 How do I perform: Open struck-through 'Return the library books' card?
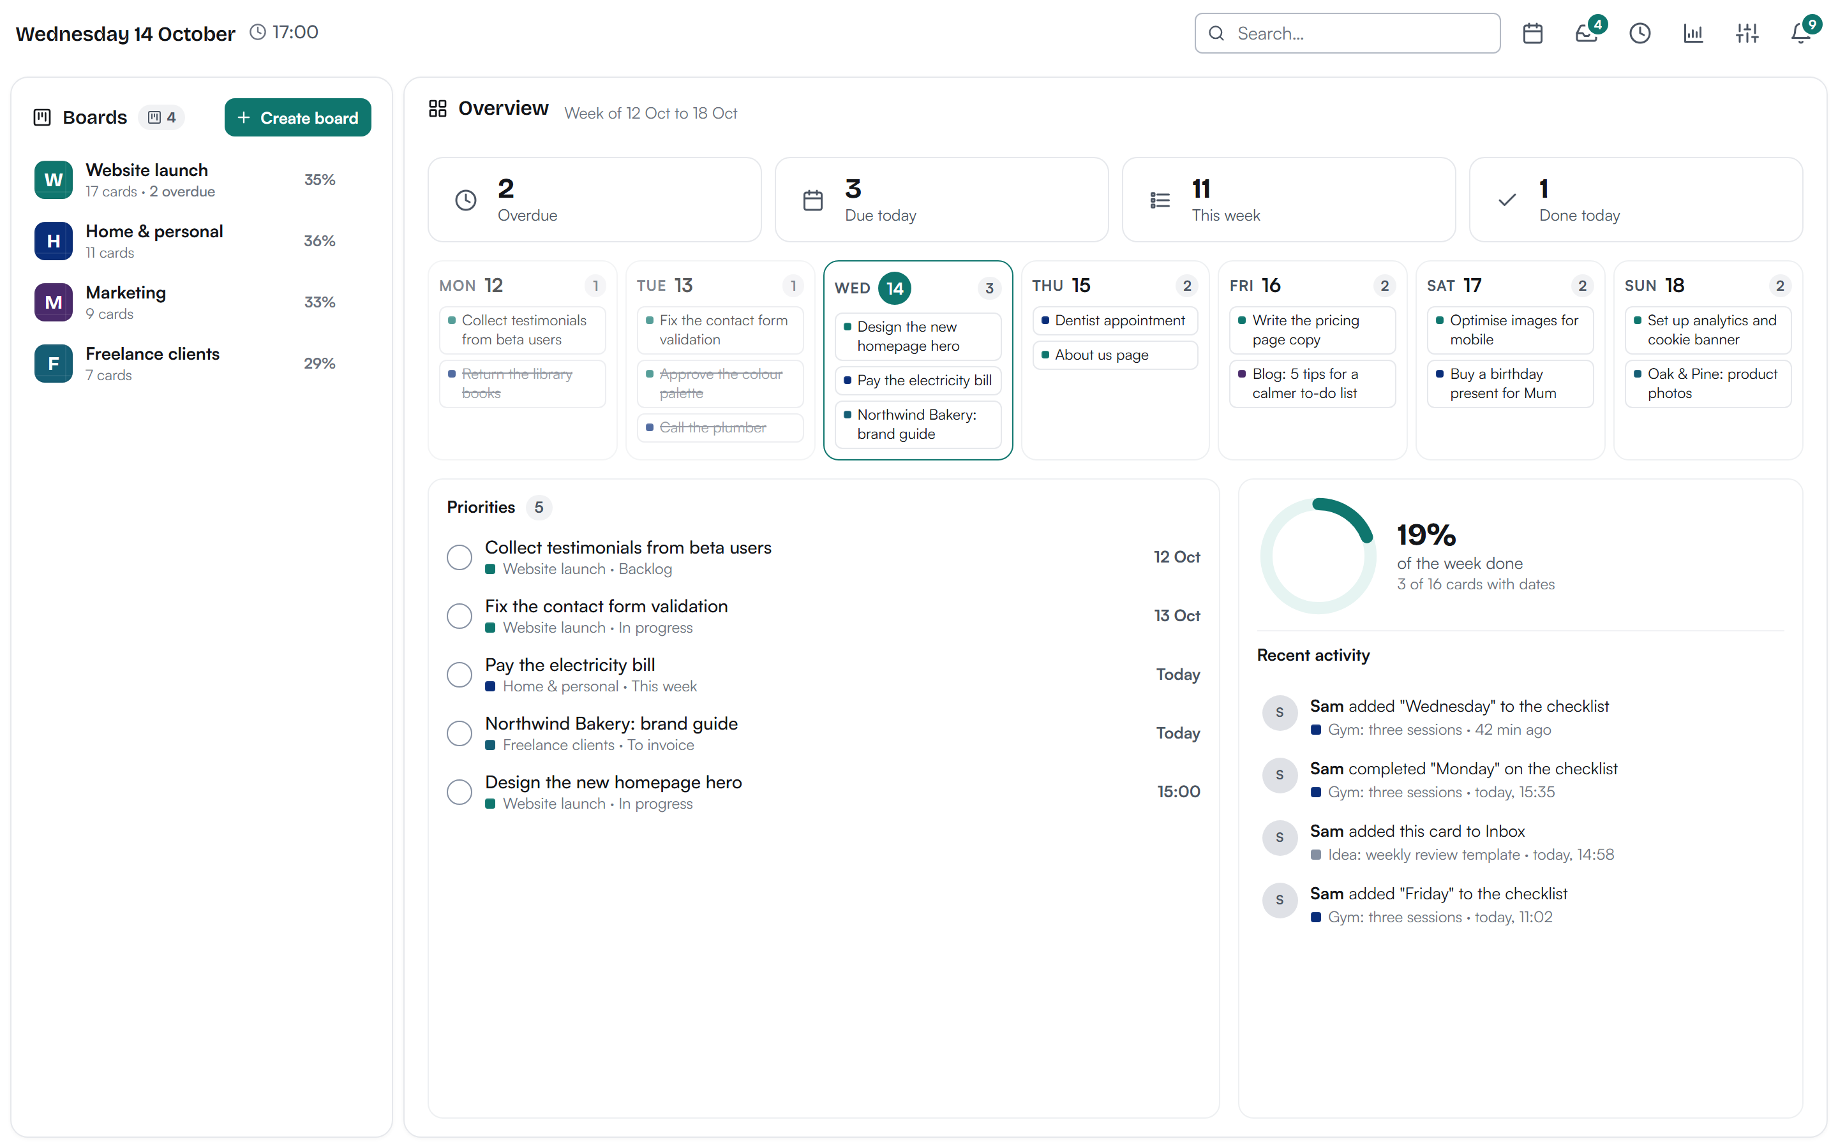click(523, 383)
